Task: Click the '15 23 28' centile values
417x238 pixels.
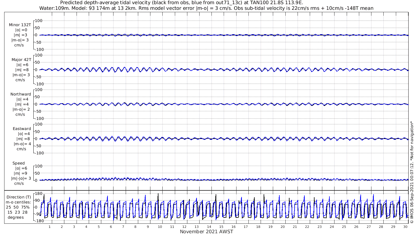Action: coord(18,212)
